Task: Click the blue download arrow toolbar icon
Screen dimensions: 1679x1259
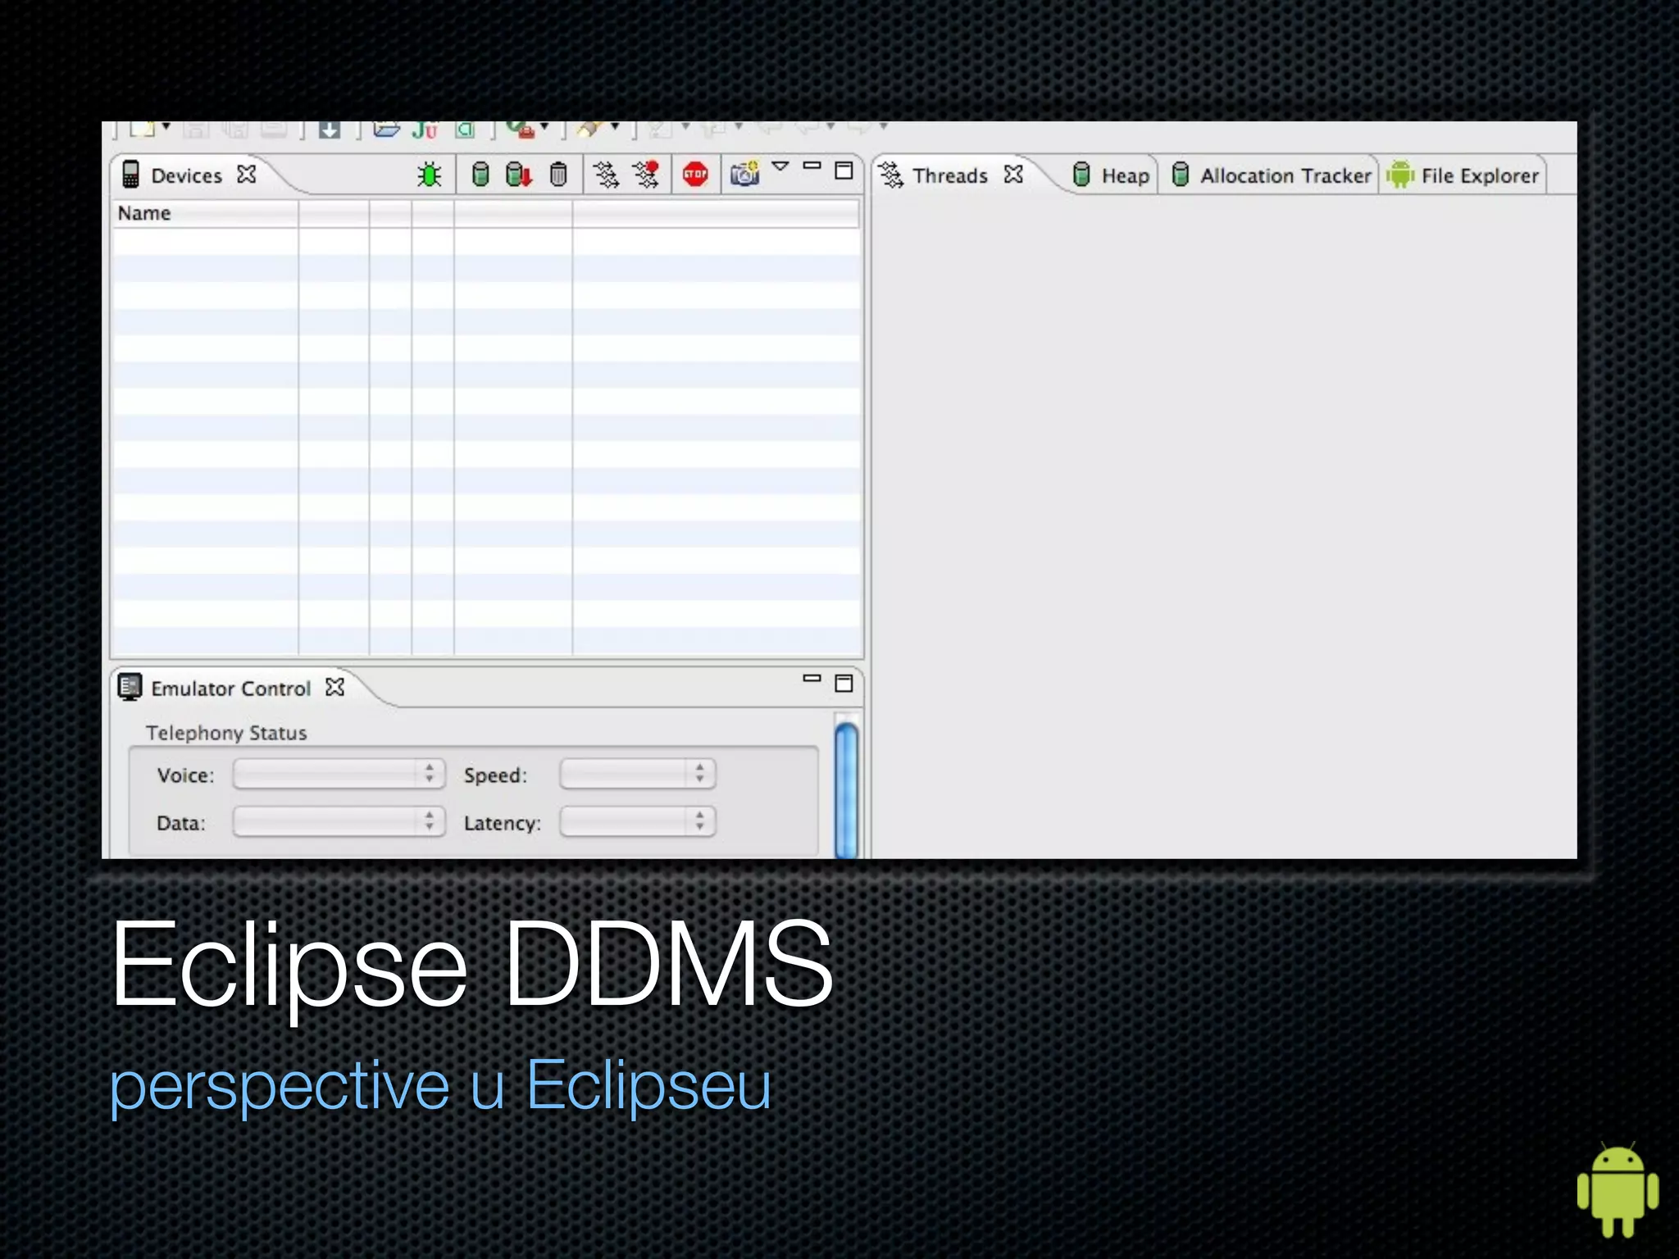Action: (330, 129)
